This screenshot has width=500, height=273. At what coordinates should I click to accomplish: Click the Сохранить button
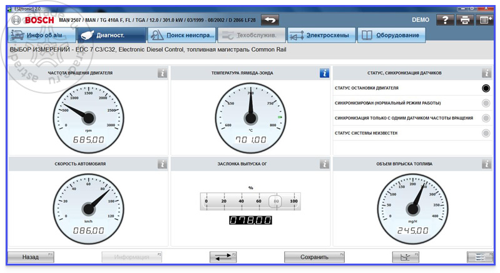(x=314, y=257)
